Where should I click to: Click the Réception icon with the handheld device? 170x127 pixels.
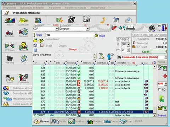[24, 32]
